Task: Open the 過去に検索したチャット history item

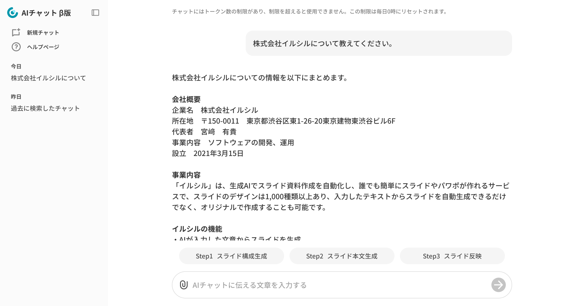Action: [45, 109]
